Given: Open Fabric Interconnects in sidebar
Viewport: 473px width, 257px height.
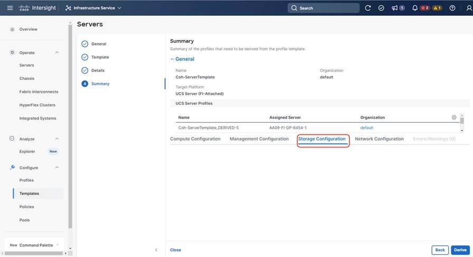Looking at the screenshot, I should click(39, 92).
